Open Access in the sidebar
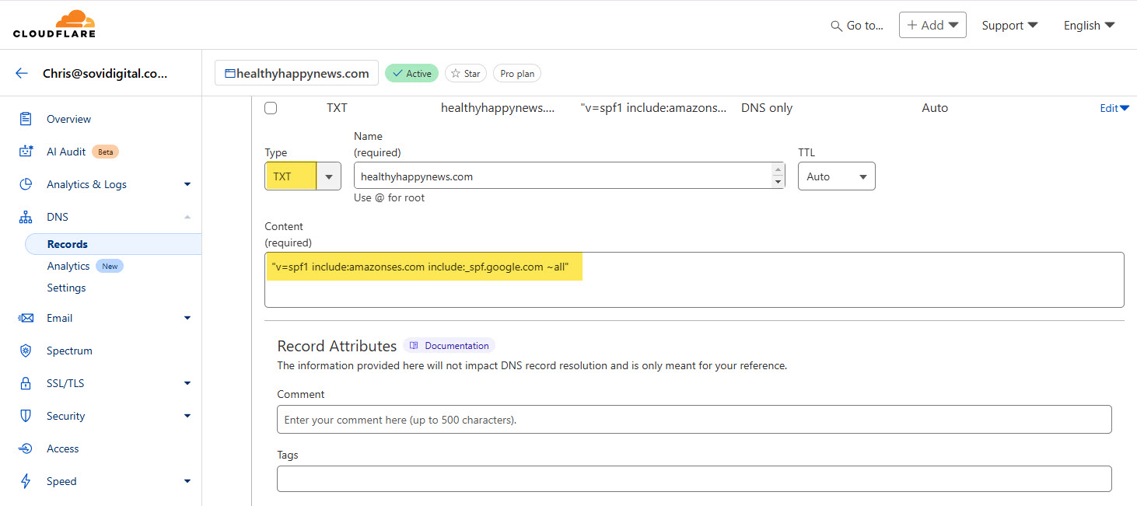Viewport: 1137px width, 506px height. pos(62,448)
